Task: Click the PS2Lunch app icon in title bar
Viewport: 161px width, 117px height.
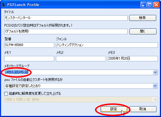Action: (x=4, y=5)
